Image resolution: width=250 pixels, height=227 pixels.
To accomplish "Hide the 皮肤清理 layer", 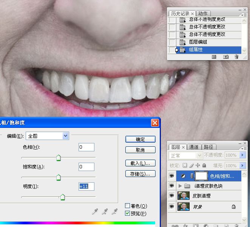I will pyautogui.click(x=172, y=196).
